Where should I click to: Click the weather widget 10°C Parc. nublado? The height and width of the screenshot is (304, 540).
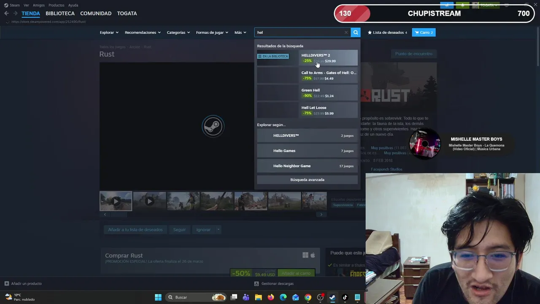pyautogui.click(x=20, y=297)
